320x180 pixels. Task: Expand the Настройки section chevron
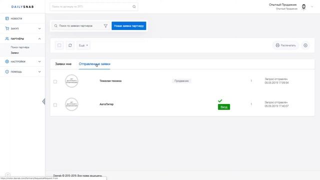tap(39, 61)
